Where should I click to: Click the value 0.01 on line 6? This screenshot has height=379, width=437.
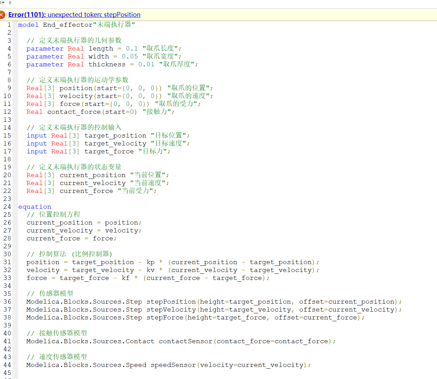[146, 64]
